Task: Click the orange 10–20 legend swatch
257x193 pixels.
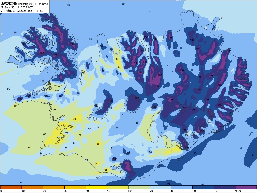Action: 32,187
